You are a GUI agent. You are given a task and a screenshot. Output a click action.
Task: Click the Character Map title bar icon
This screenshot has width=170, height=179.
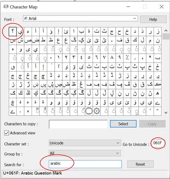(x=6, y=7)
